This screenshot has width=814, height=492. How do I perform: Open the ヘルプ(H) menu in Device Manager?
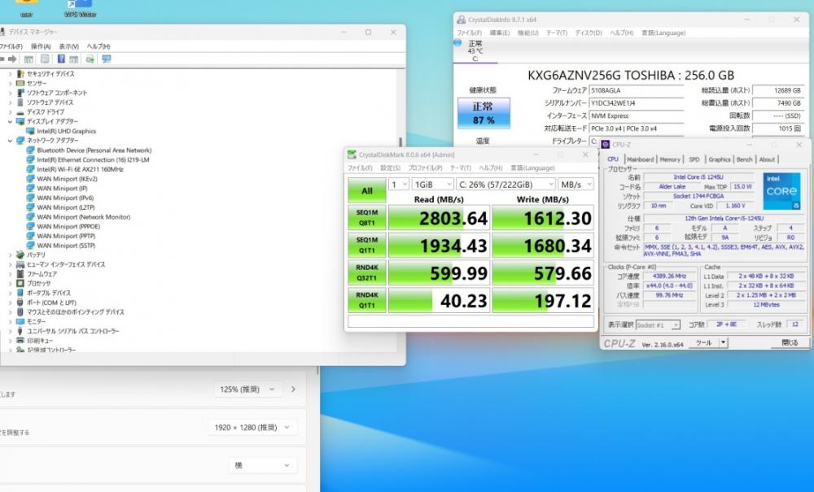click(98, 46)
